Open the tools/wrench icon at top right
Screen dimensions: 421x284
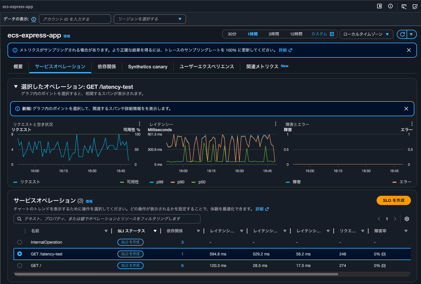pyautogui.click(x=415, y=6)
